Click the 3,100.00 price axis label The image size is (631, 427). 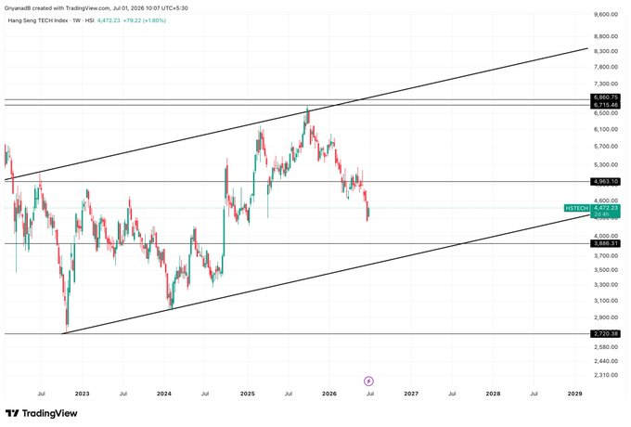(x=606, y=301)
